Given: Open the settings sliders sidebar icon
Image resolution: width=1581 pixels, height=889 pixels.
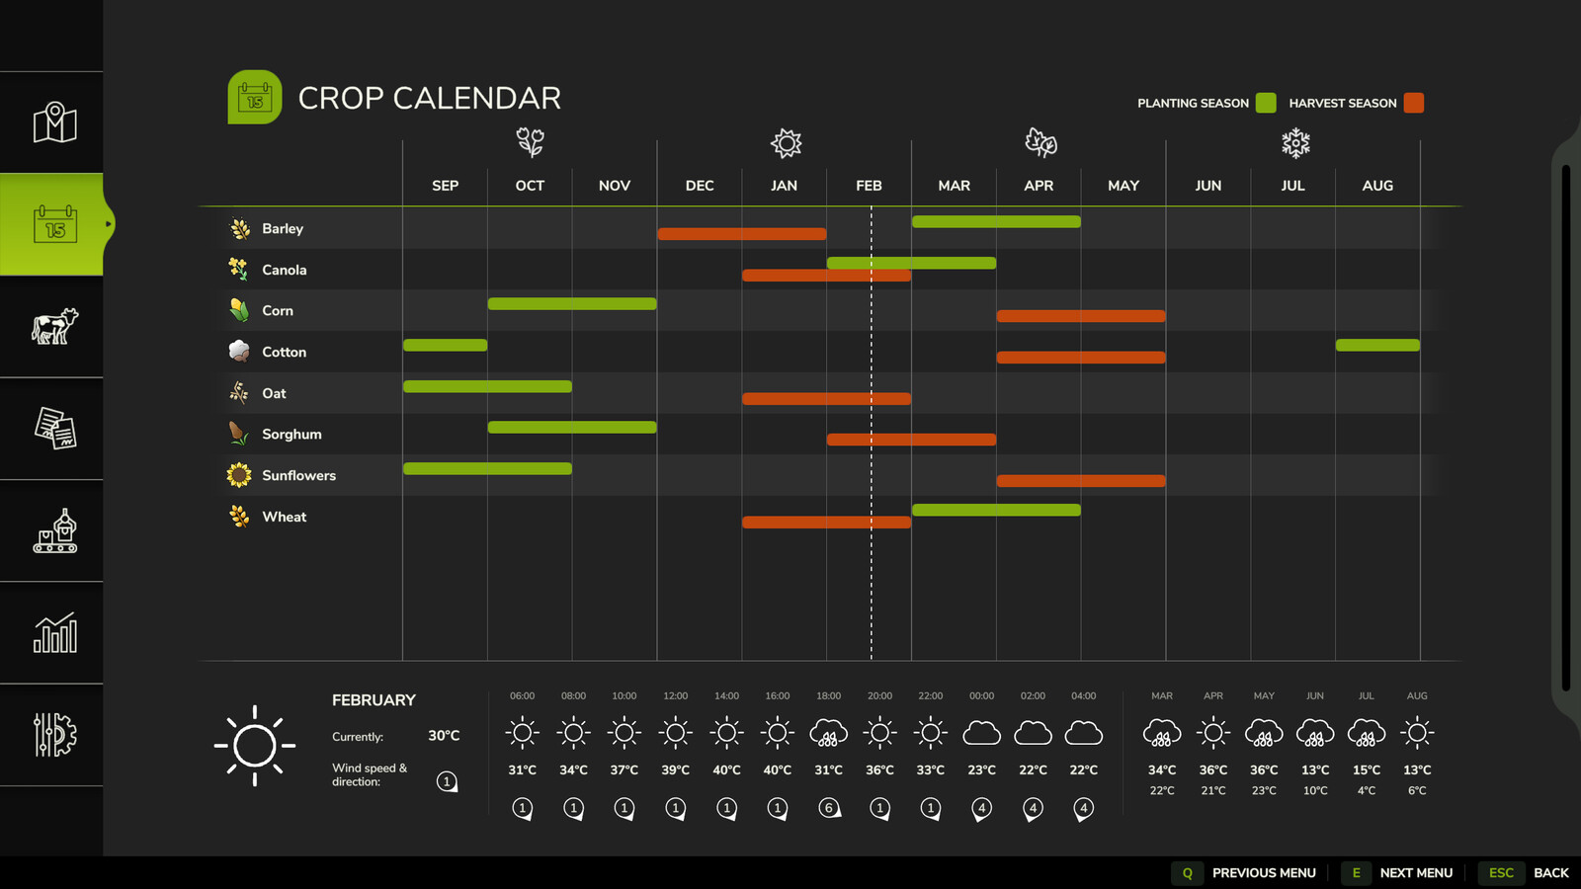Looking at the screenshot, I should coord(54,735).
